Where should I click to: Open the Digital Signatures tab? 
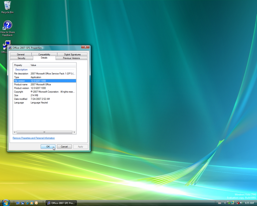[72, 54]
